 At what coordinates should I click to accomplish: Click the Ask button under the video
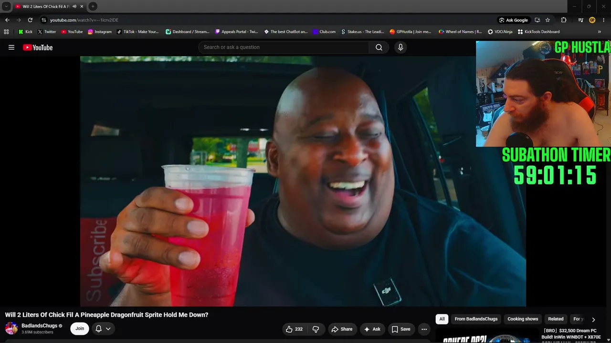pyautogui.click(x=372, y=329)
